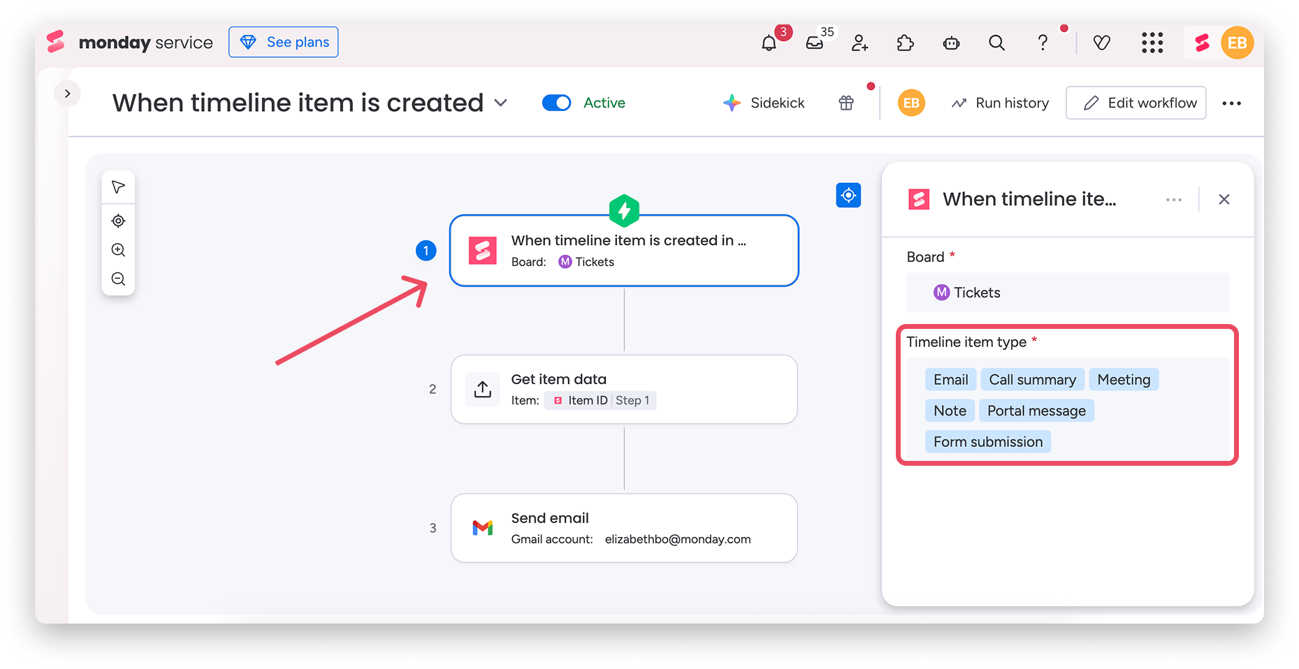Click the Edit workflow button

coord(1135,103)
